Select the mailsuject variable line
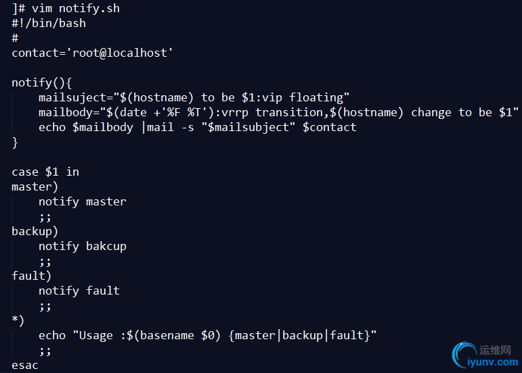 tap(194, 97)
